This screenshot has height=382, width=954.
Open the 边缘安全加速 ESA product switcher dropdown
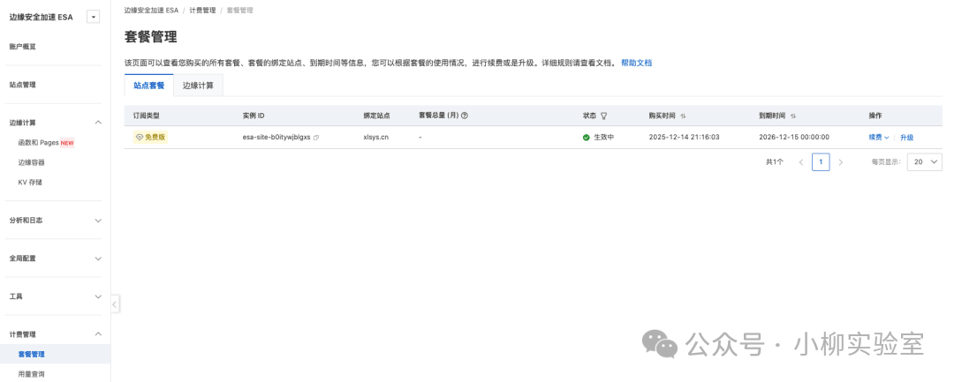pyautogui.click(x=94, y=17)
